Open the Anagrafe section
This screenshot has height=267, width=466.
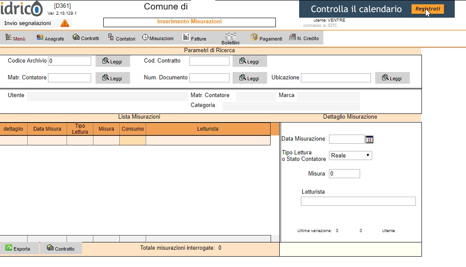coord(50,38)
